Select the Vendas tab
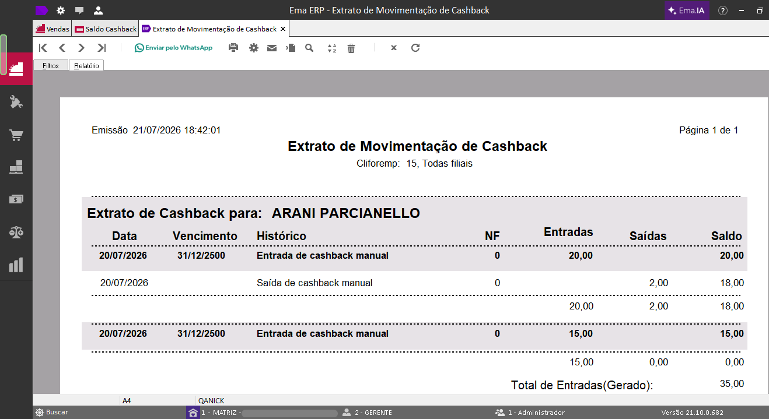 (x=53, y=29)
